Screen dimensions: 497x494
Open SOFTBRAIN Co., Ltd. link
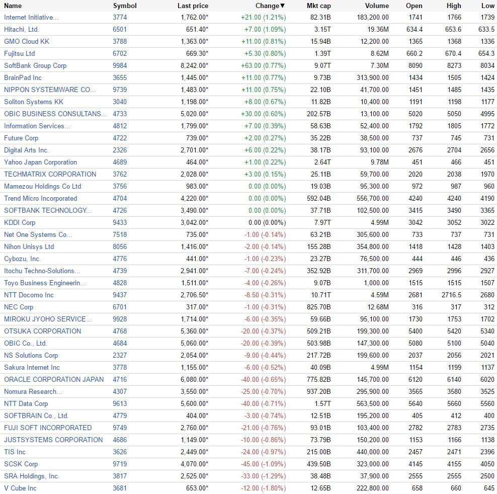click(36, 416)
